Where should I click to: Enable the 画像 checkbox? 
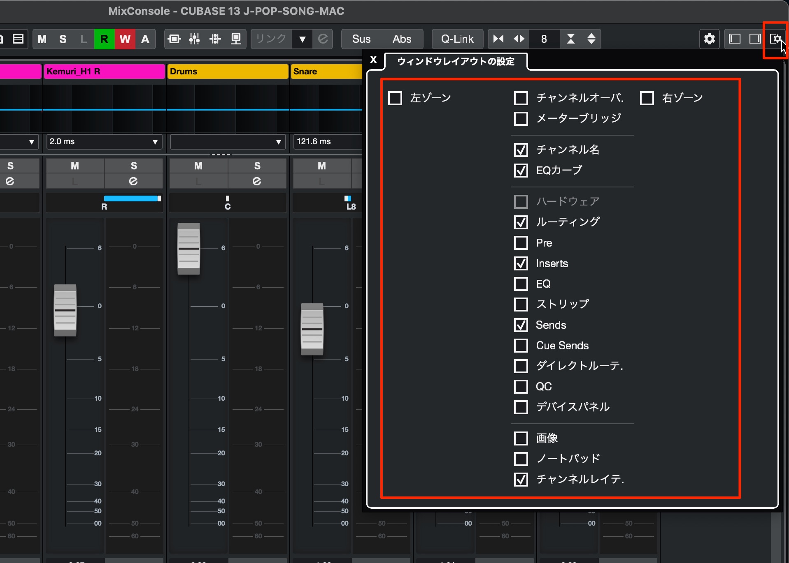[521, 438]
